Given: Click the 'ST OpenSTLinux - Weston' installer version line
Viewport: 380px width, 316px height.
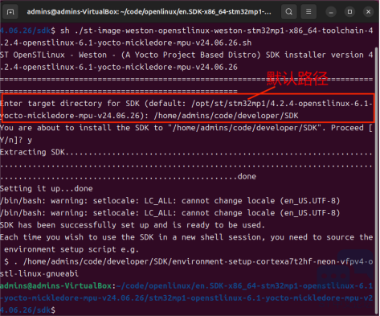Looking at the screenshot, I should 186,55.
